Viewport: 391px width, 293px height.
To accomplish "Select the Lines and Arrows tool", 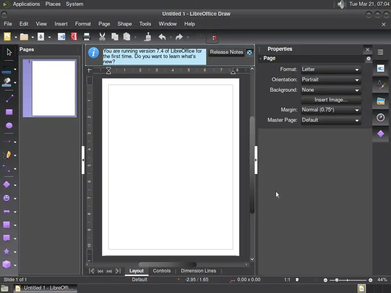I will click(x=6, y=142).
